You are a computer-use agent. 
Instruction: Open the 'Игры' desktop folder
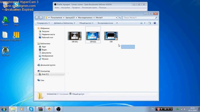16,21
